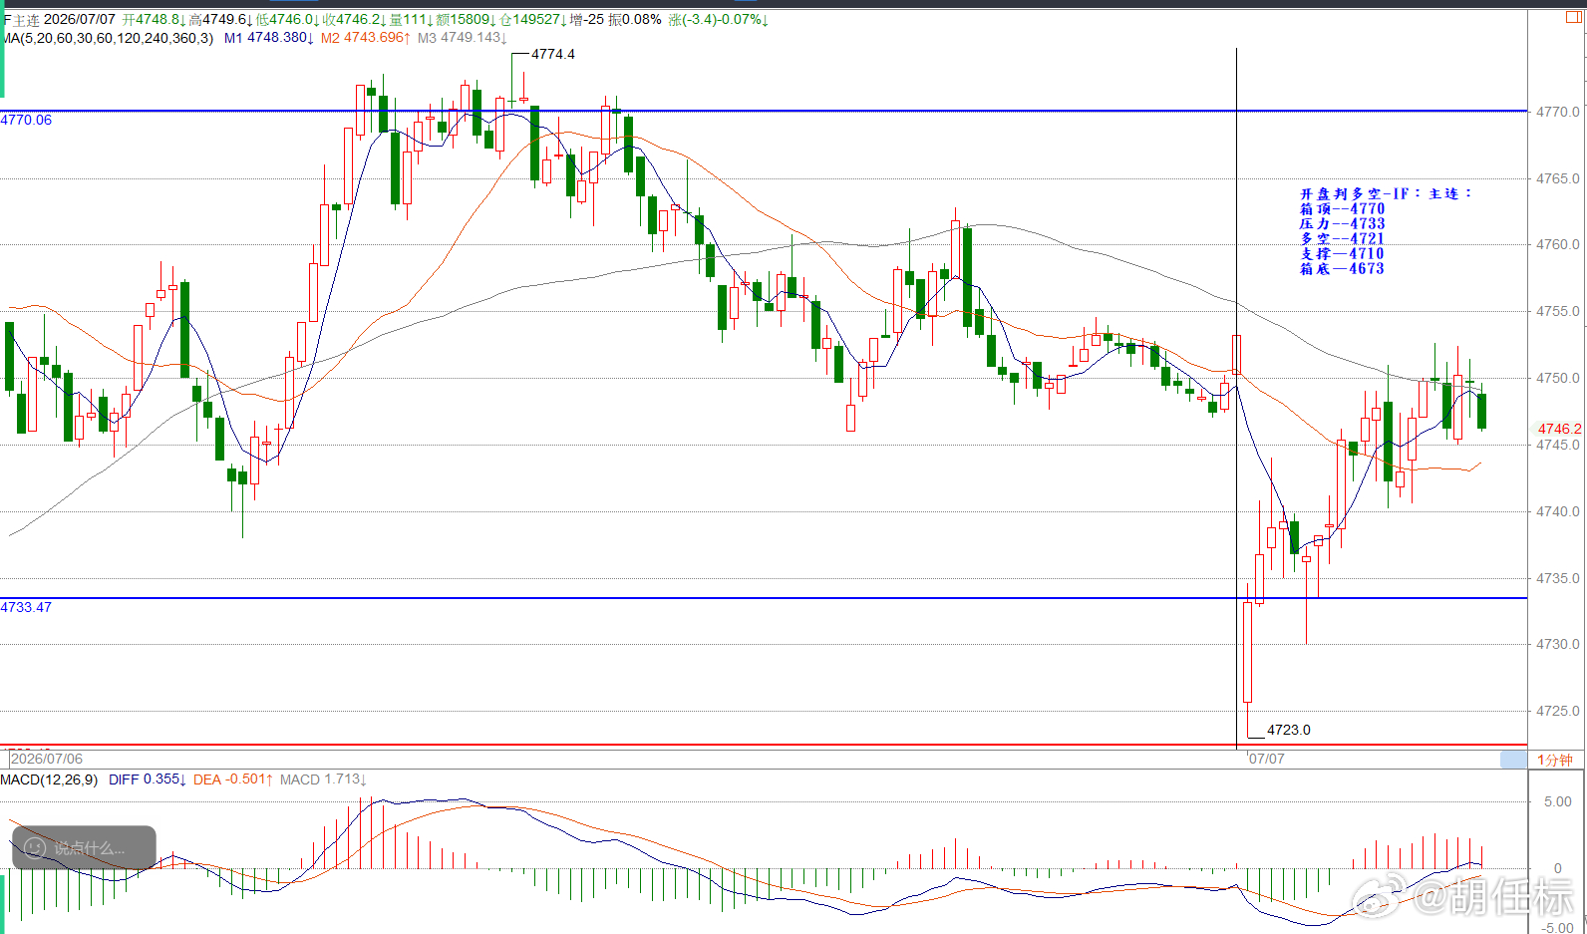This screenshot has width=1587, height=934.
Task: Select the MACD(12,26,9) indicator label
Action: click(x=49, y=779)
